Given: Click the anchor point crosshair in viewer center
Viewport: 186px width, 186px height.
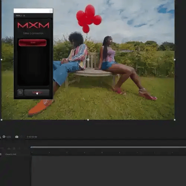Looking at the screenshot, I should coord(88,60).
